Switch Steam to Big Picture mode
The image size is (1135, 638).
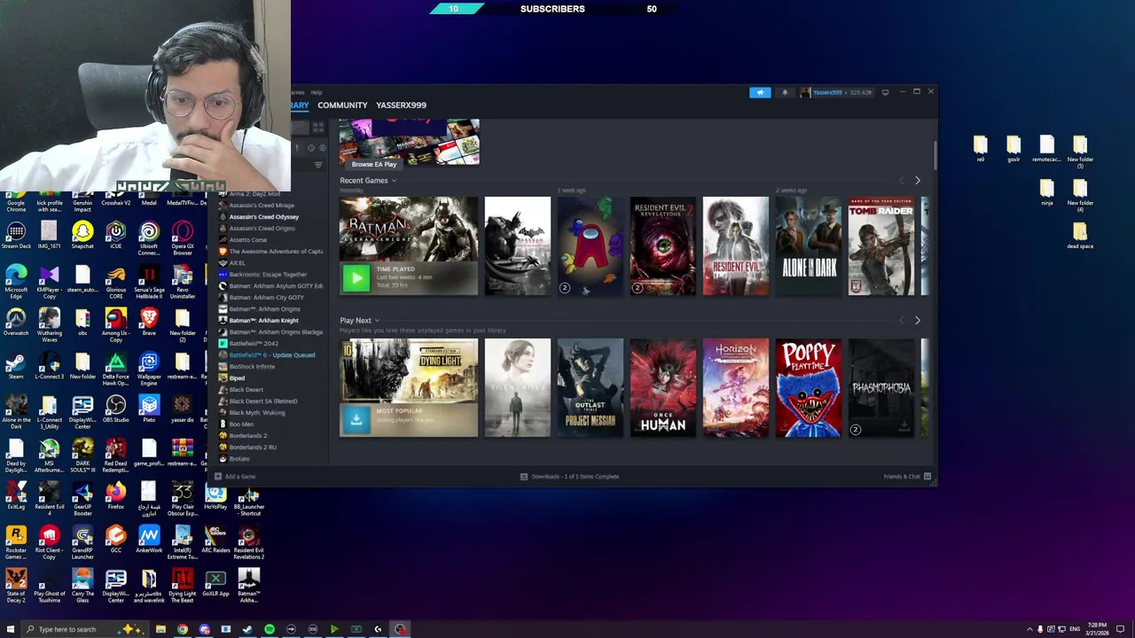point(885,92)
